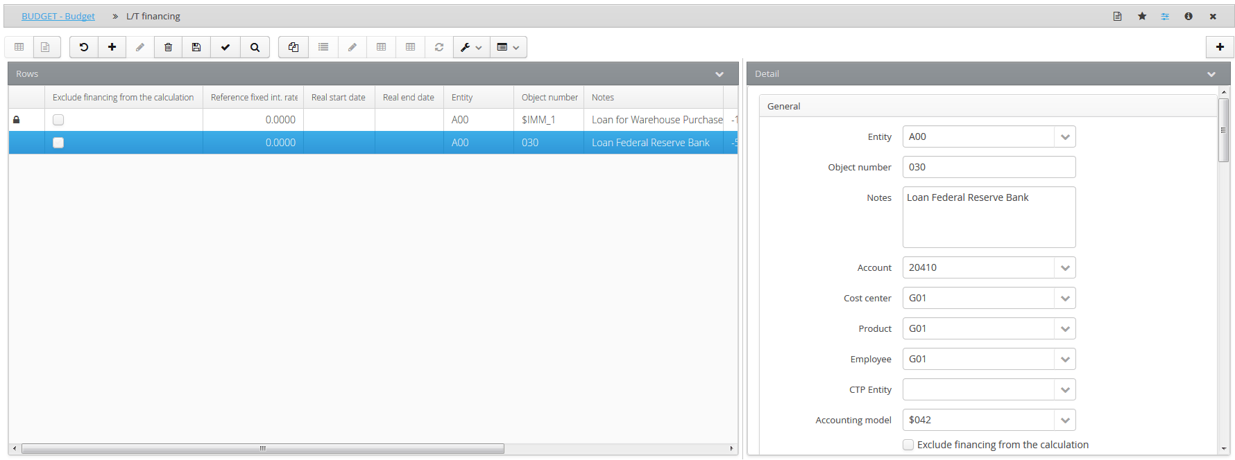Click into the Object number field
This screenshot has height=460, width=1235.
(989, 167)
